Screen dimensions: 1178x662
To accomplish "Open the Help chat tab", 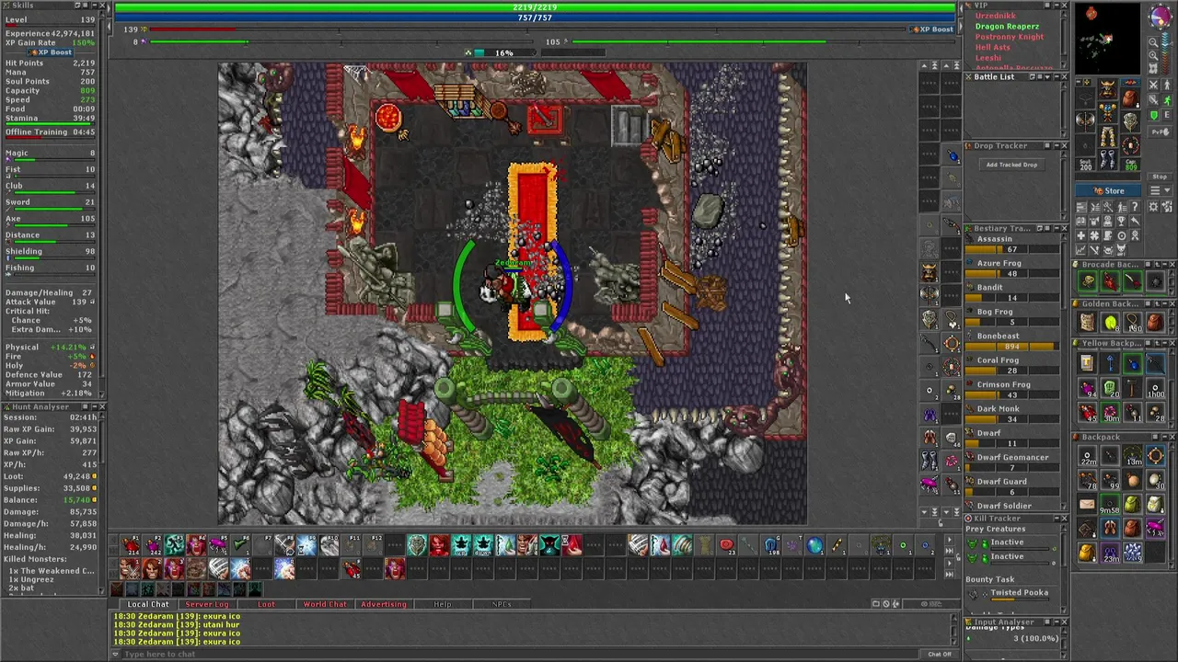I will (x=443, y=604).
